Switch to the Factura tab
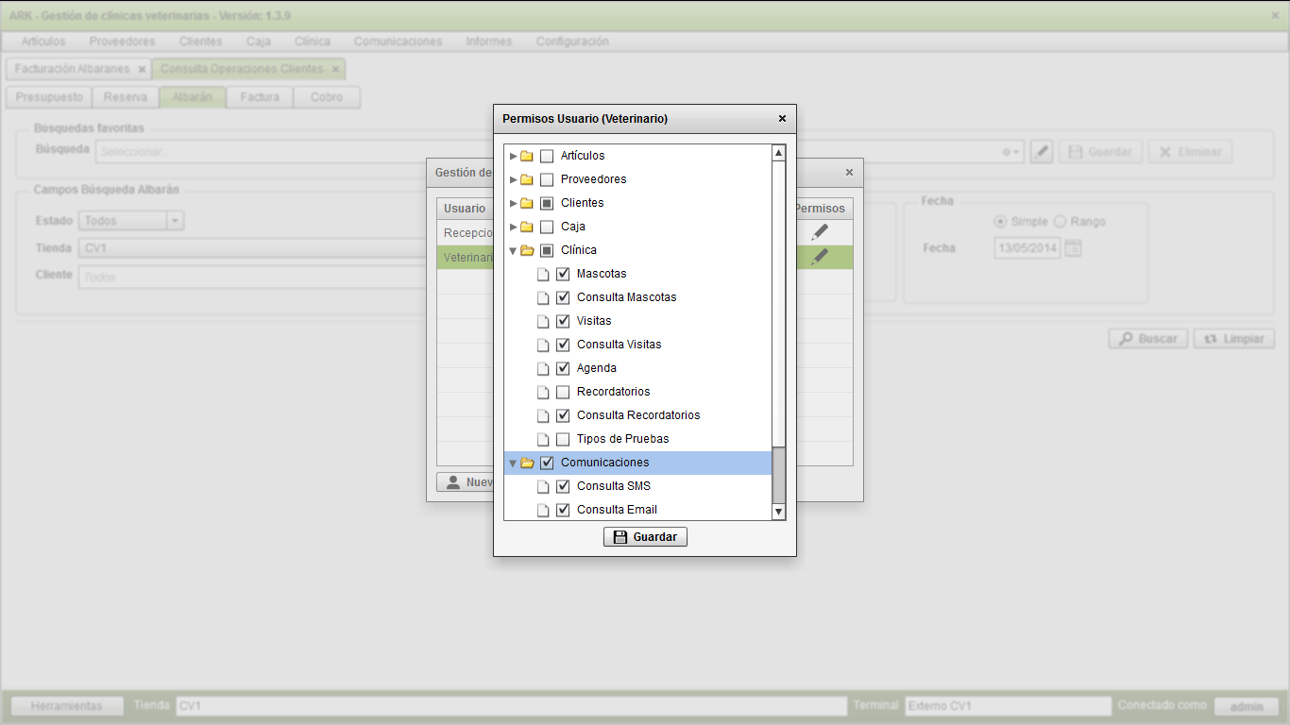 259,97
